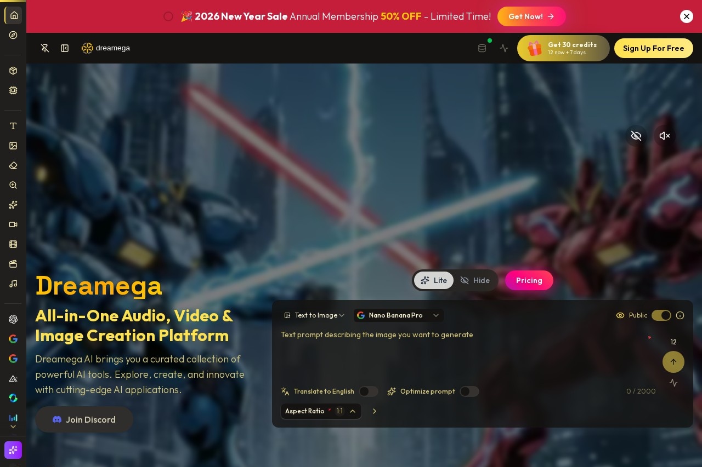The width and height of the screenshot is (702, 467).
Task: Open the Nano Banana Pro model dropdown
Action: (x=399, y=315)
